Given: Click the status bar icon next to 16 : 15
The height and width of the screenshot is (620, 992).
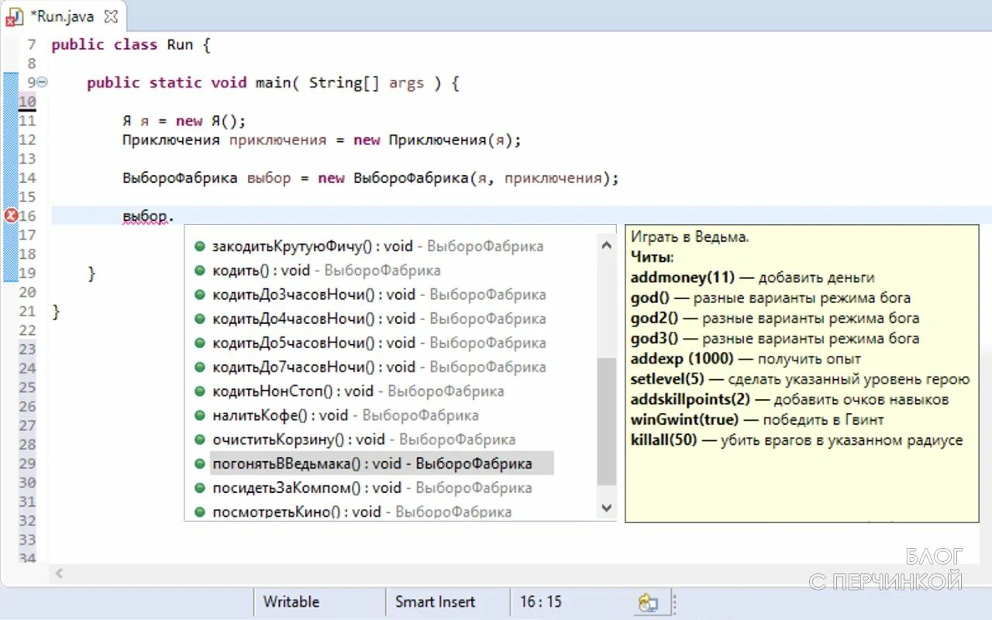Looking at the screenshot, I should click(x=648, y=602).
